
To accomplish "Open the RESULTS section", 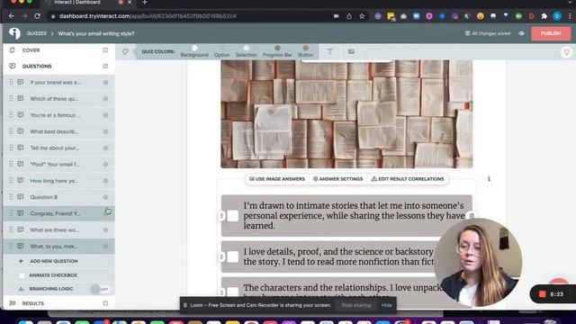I will point(33,303).
